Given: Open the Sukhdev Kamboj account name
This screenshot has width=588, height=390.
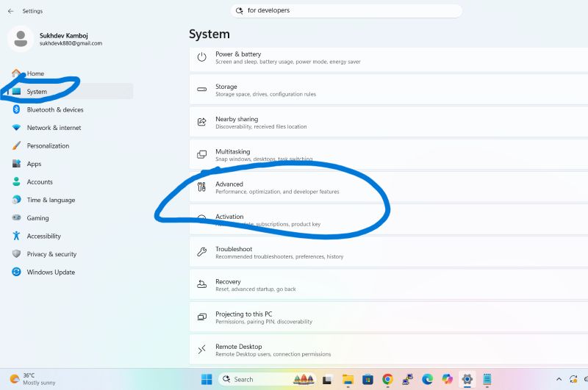Looking at the screenshot, I should (64, 35).
